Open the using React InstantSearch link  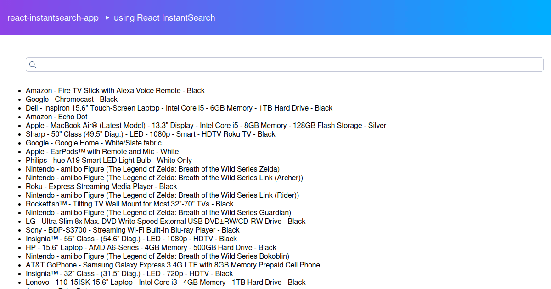click(x=164, y=18)
